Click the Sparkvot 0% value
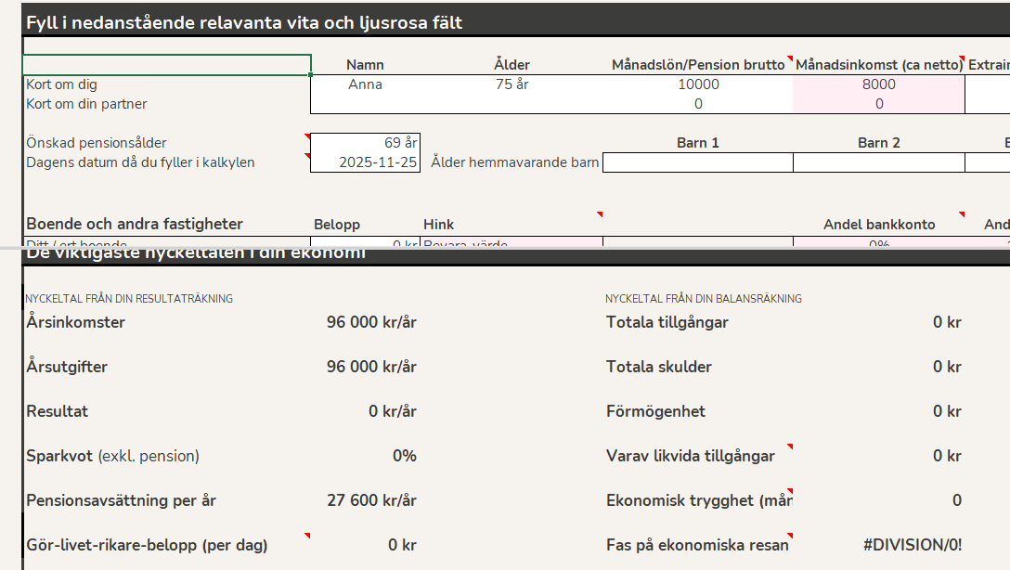This screenshot has width=1010, height=570. coord(404,456)
